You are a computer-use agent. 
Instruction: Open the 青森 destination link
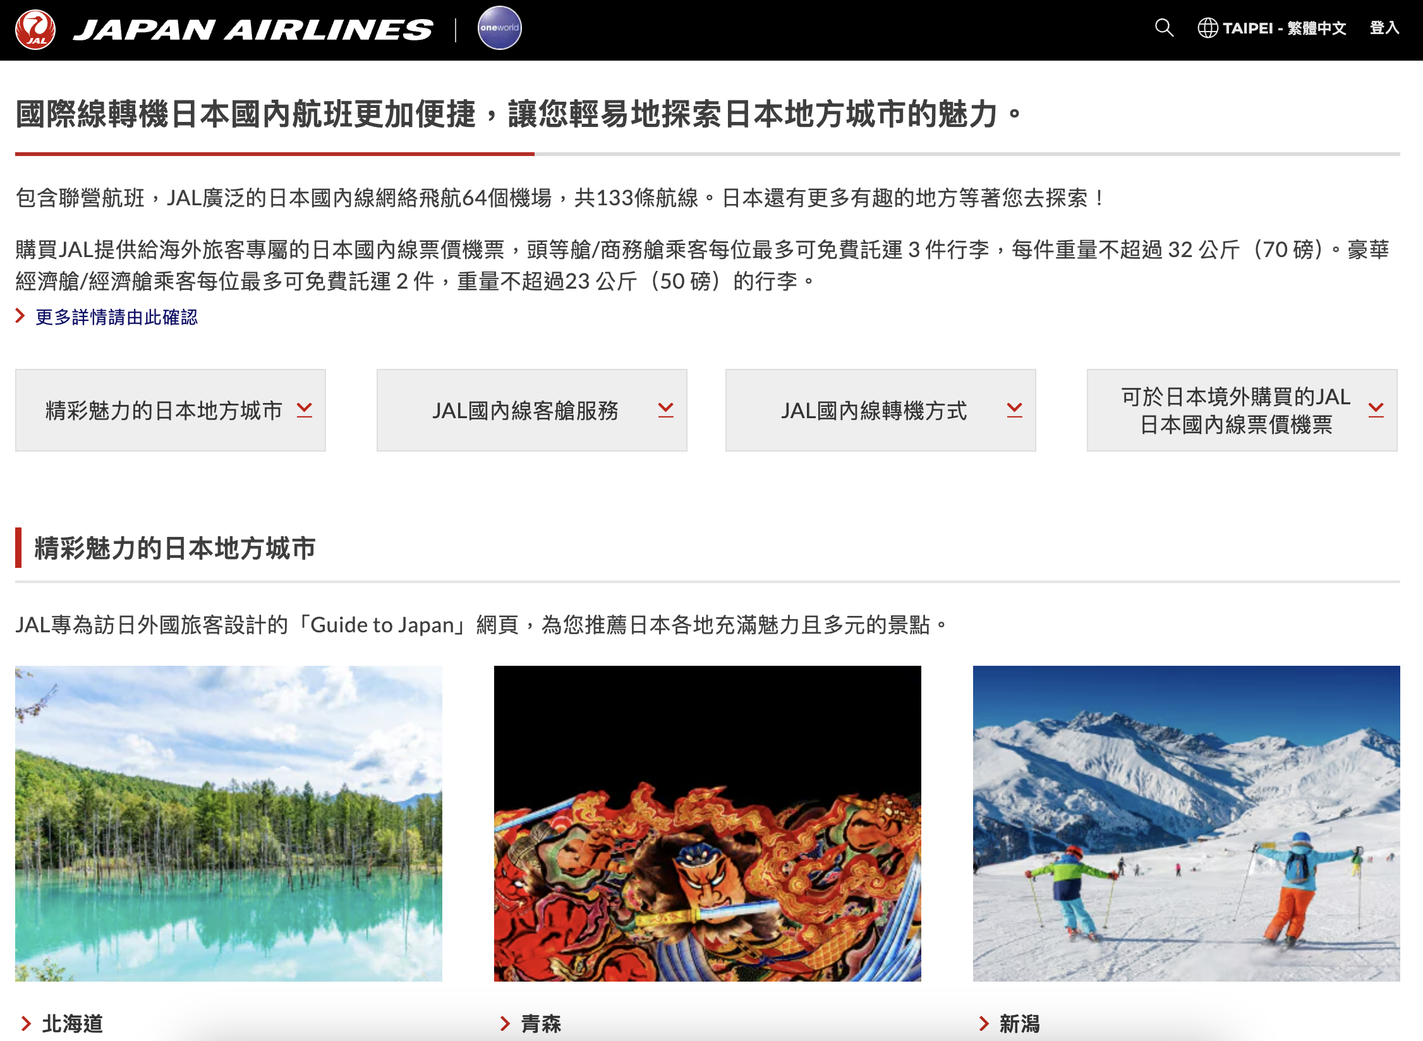tap(541, 1023)
